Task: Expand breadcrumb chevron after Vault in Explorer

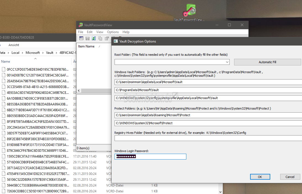Action: coord(56,53)
